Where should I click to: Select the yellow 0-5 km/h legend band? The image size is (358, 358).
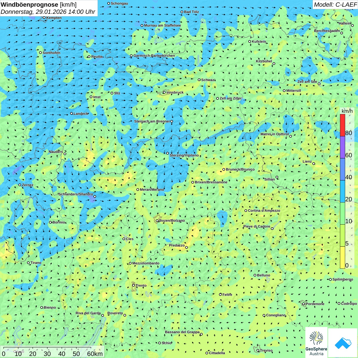click(342, 258)
